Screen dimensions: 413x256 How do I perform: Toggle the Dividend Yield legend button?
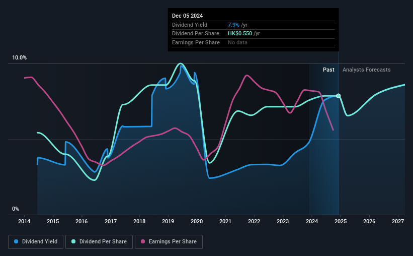(x=36, y=242)
